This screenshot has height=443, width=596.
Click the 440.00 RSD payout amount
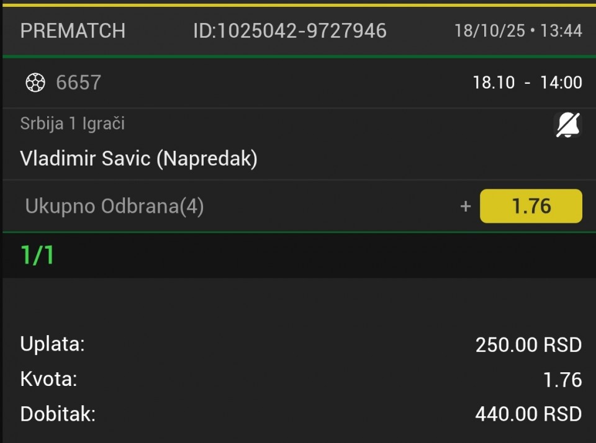click(528, 414)
